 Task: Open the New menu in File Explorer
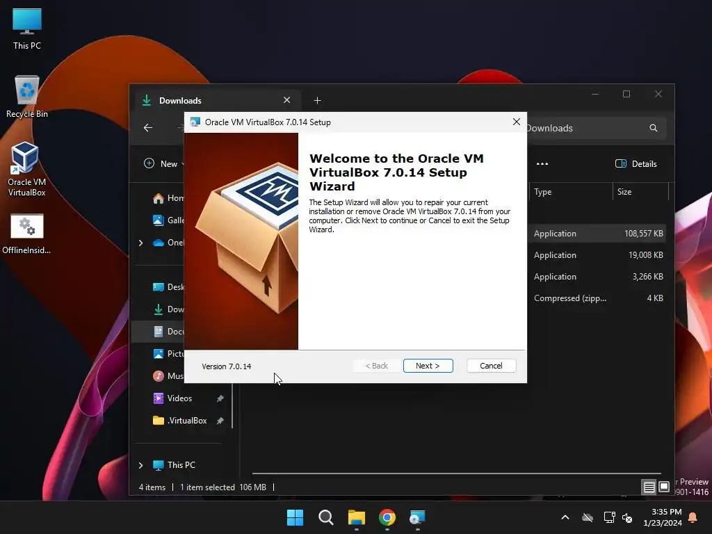(x=164, y=163)
